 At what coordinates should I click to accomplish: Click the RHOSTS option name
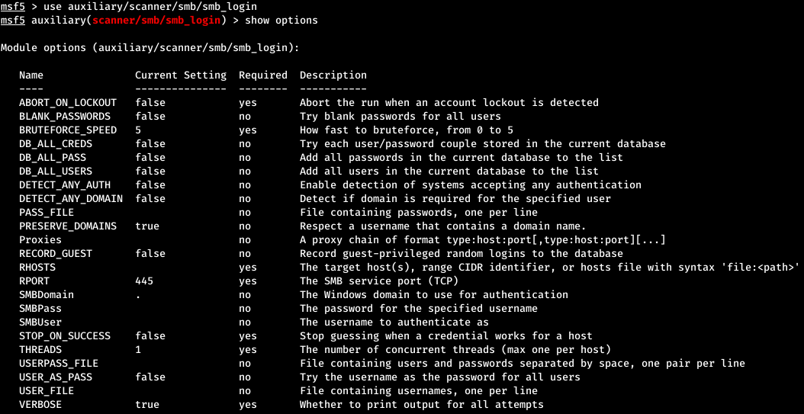(37, 268)
